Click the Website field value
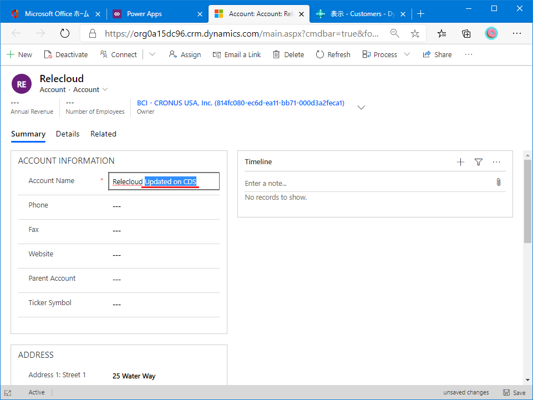533x400 pixels. [116, 255]
